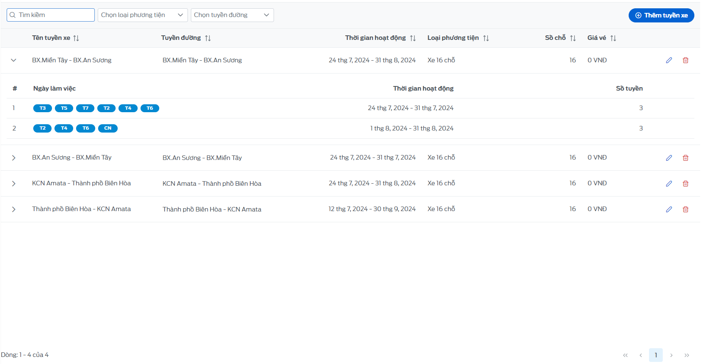Edit the BX.Miền Tây - BX.An Sương route
The width and height of the screenshot is (701, 364).
click(669, 60)
